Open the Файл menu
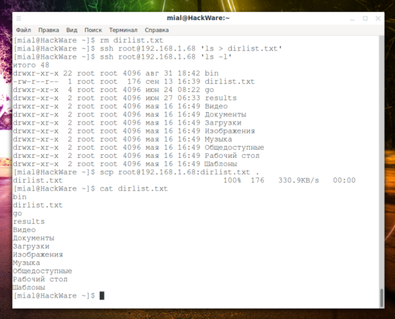Viewport: 395px width, 319px height. 24,29
